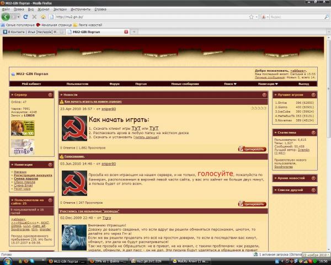Click the warning icon next to the first news title
This screenshot has width=331, height=265.
(62, 102)
